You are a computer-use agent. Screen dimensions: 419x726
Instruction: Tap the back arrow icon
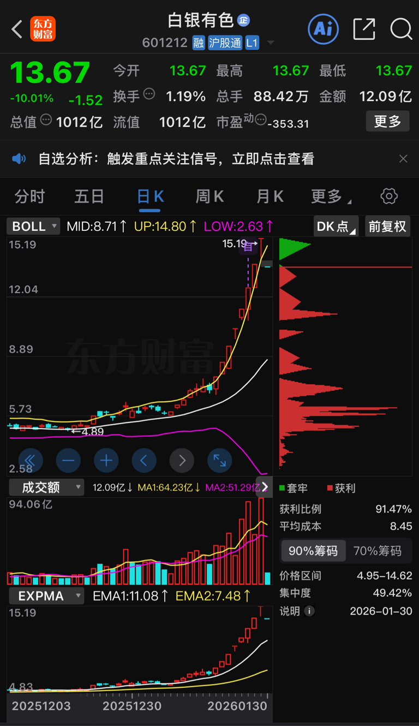[x=17, y=29]
